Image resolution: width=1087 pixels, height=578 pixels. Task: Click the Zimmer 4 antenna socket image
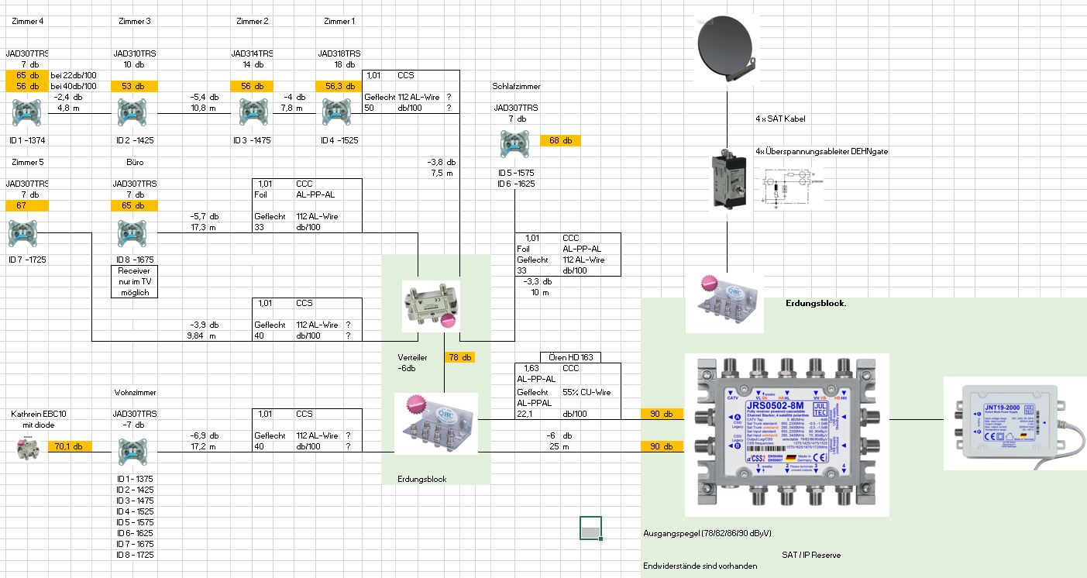tap(26, 113)
